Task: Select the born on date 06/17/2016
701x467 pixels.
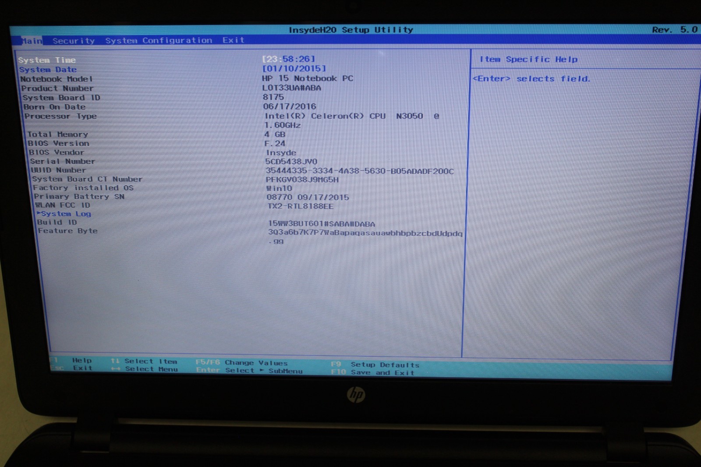Action: point(290,106)
